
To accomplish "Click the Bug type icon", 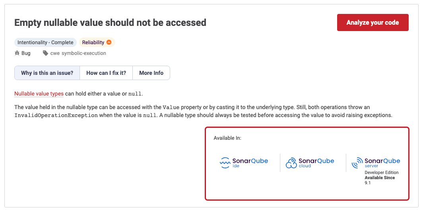I will coord(17,53).
